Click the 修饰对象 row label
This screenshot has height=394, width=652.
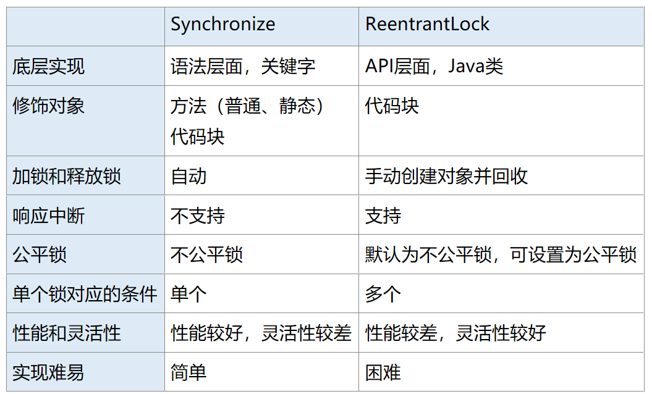tap(48, 106)
